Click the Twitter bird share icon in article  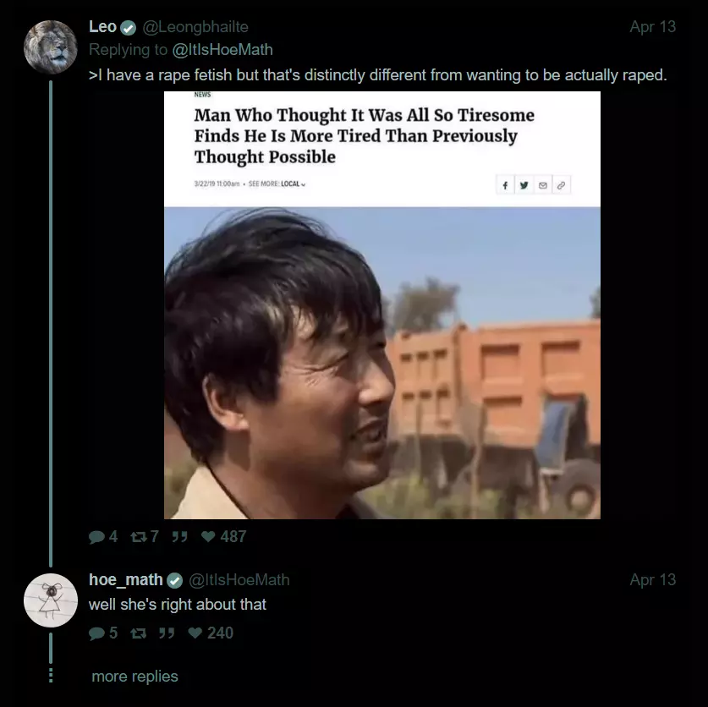click(x=524, y=185)
